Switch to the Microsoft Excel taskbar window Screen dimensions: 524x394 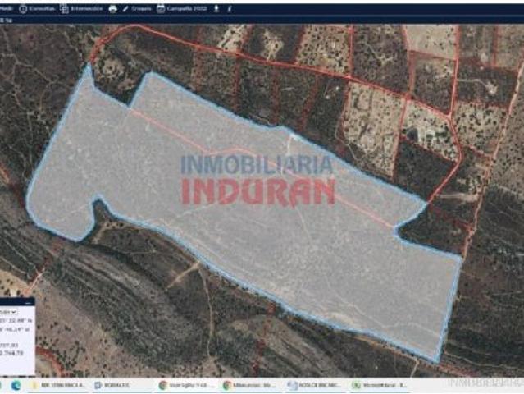tap(380, 386)
